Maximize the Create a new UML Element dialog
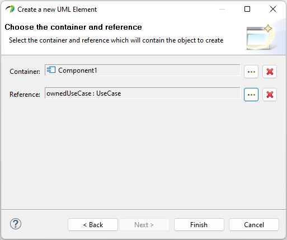Viewport: 287px width, 240px height. click(247, 9)
